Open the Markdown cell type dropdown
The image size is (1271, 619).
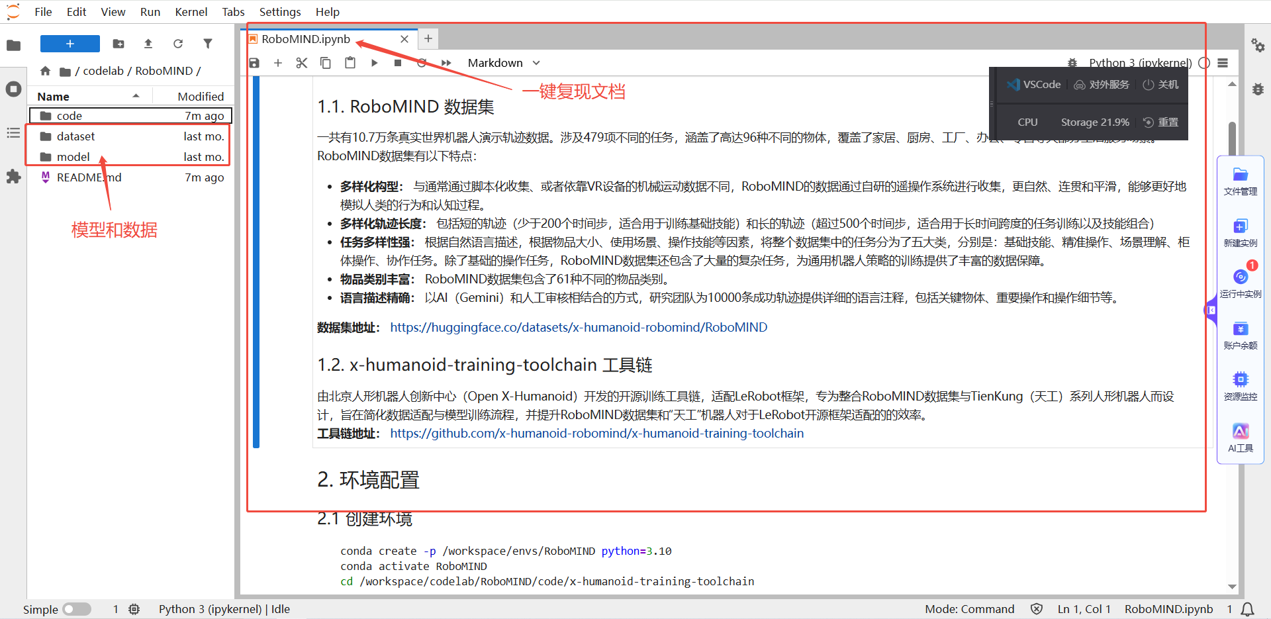coord(503,63)
